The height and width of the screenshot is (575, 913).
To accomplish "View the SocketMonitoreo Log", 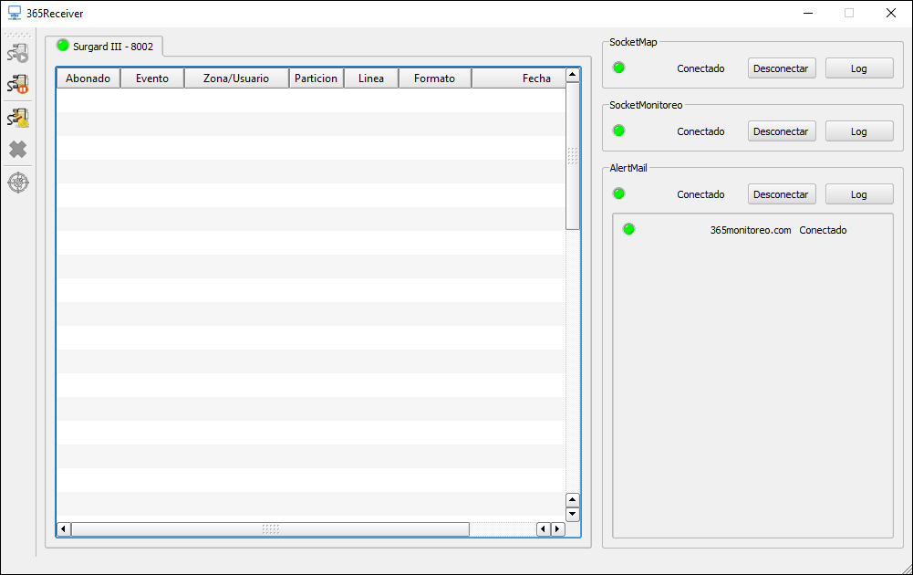I will pos(858,131).
